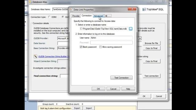196x110 pixels.
Task: Browse for database file with ellipsis button
Action: pos(131,29)
